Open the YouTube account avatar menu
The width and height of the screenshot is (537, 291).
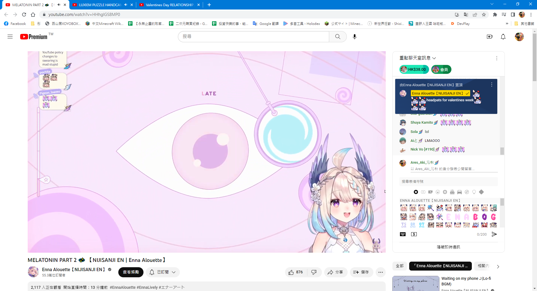[519, 37]
